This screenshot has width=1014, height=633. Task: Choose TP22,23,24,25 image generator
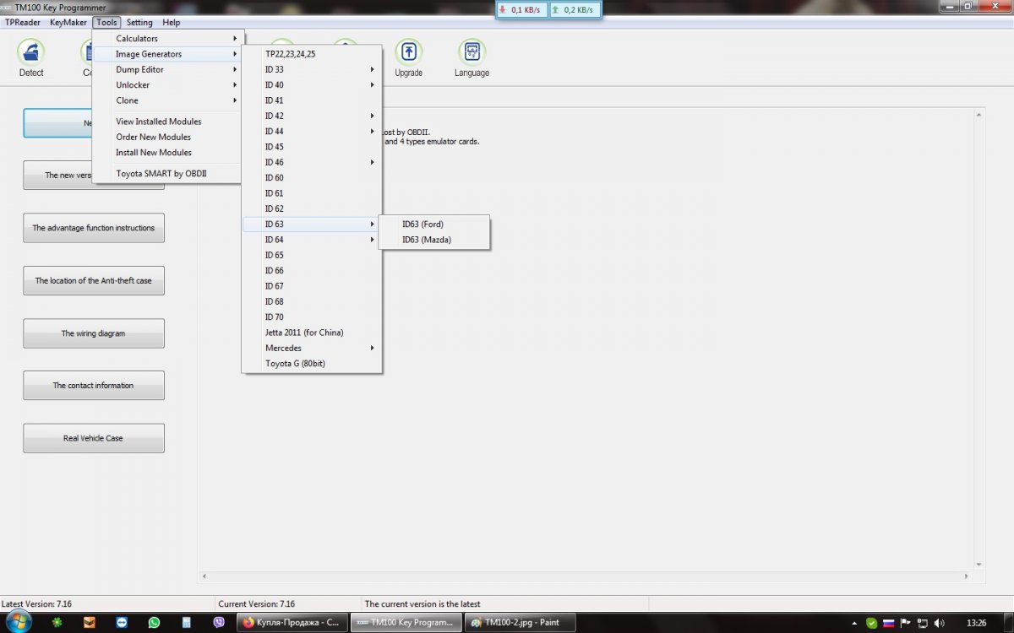(312, 54)
